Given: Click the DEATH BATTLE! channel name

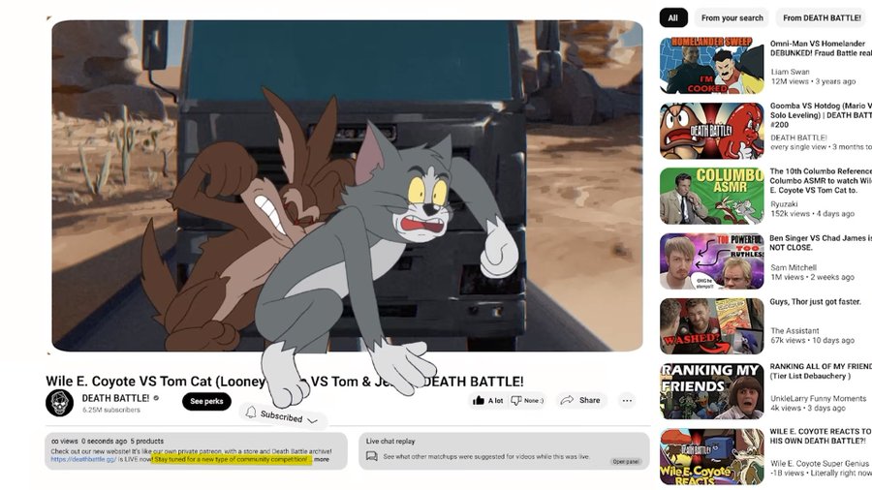Looking at the screenshot, I should coord(115,398).
